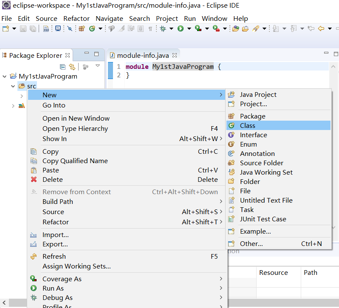Click Assign Working Sets... entry
Image resolution: width=339 pixels, height=308 pixels.
click(127, 266)
